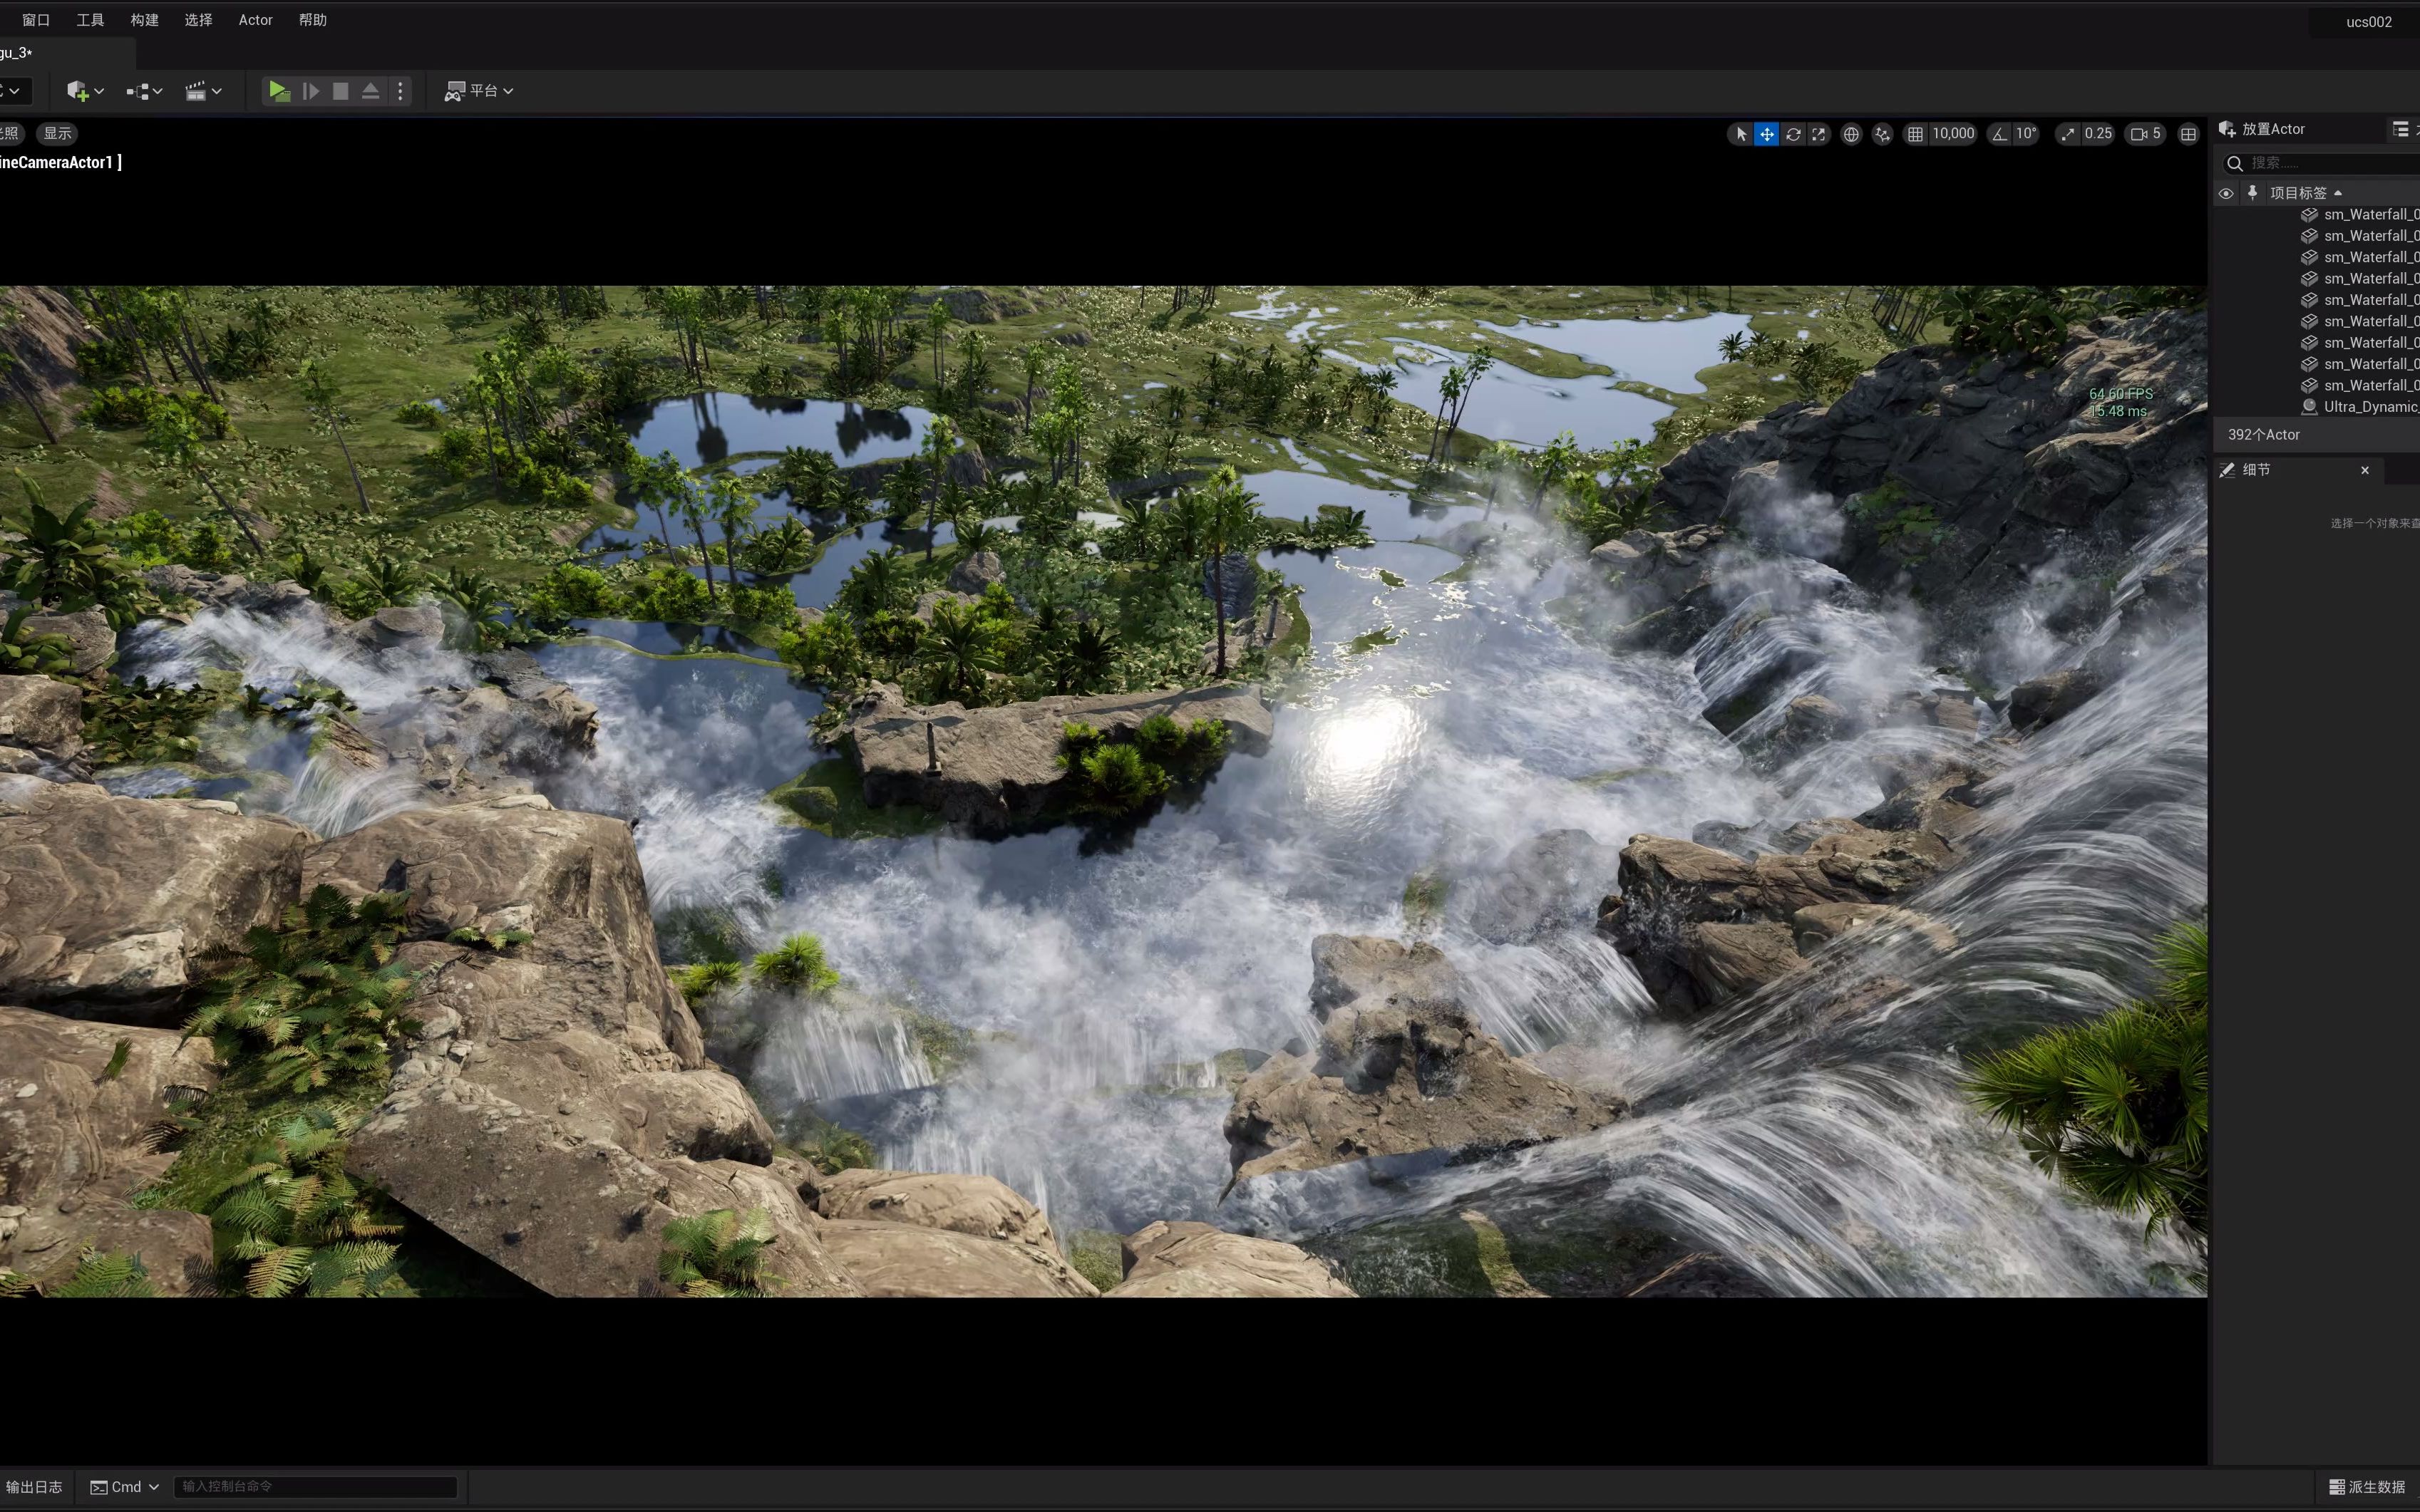This screenshot has height=1512, width=2420.
Task: Select the Move transform tool
Action: click(1768, 133)
